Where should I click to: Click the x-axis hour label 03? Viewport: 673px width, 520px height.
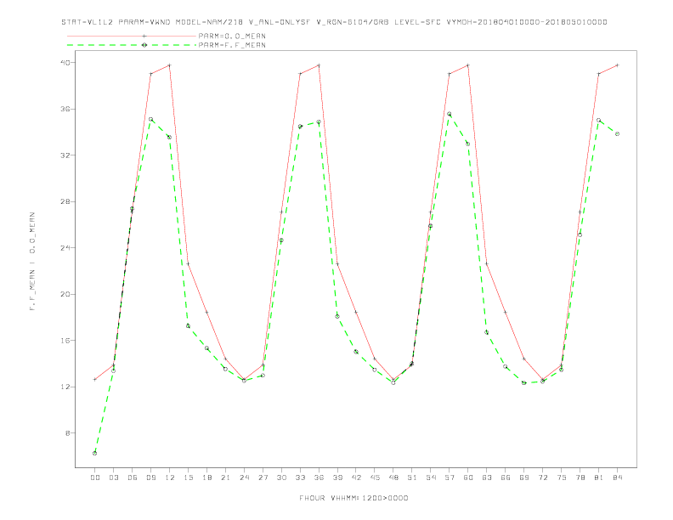point(113,478)
